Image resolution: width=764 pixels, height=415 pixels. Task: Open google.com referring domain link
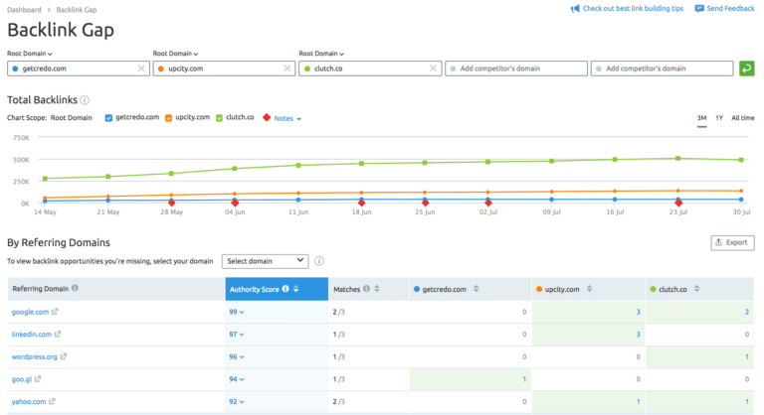click(30, 312)
